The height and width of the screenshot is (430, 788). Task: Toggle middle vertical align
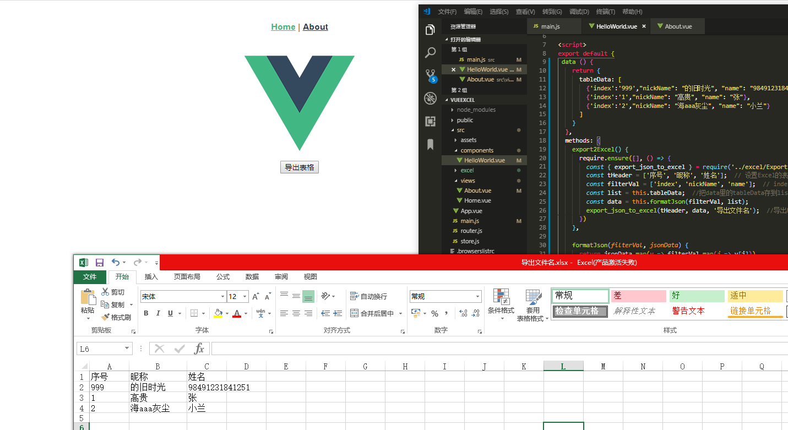[296, 296]
